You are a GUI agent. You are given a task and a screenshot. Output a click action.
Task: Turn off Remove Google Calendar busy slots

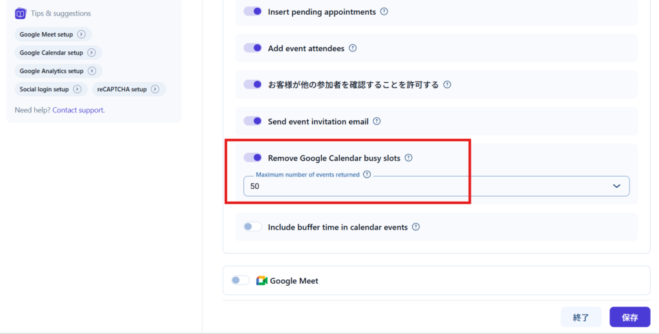click(253, 157)
